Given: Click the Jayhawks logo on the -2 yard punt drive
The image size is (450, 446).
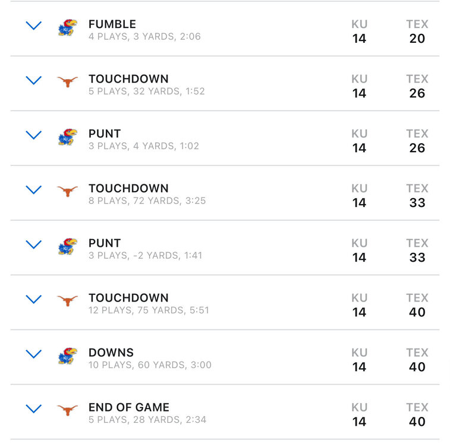Looking at the screenshot, I should click(67, 247).
